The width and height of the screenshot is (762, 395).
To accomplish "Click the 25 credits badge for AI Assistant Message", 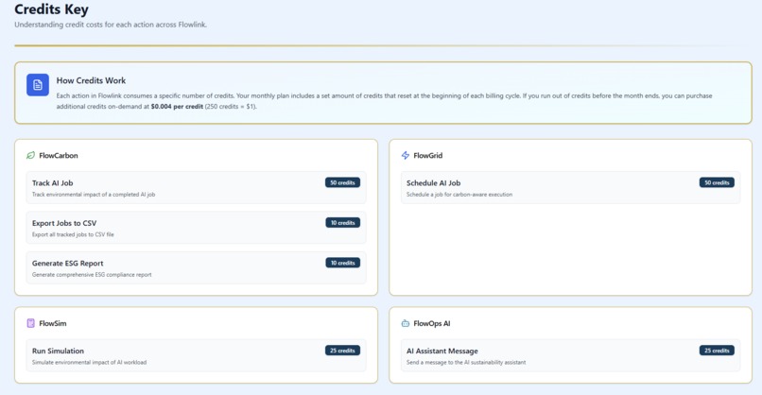I will click(x=717, y=351).
